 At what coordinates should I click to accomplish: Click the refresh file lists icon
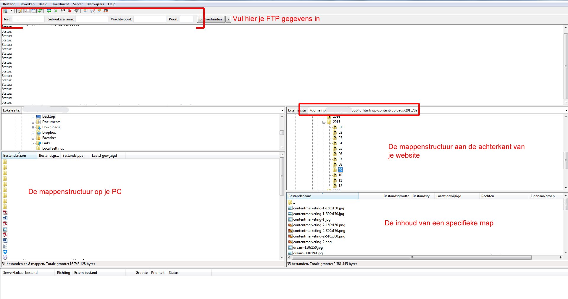coord(49,11)
